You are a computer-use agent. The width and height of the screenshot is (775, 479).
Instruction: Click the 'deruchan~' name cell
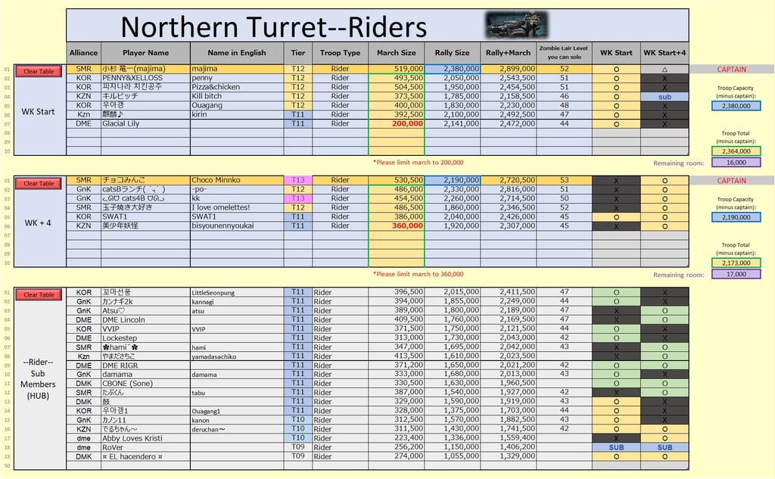(237, 429)
